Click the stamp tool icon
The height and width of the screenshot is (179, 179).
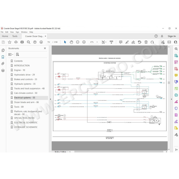click(x=140, y=42)
